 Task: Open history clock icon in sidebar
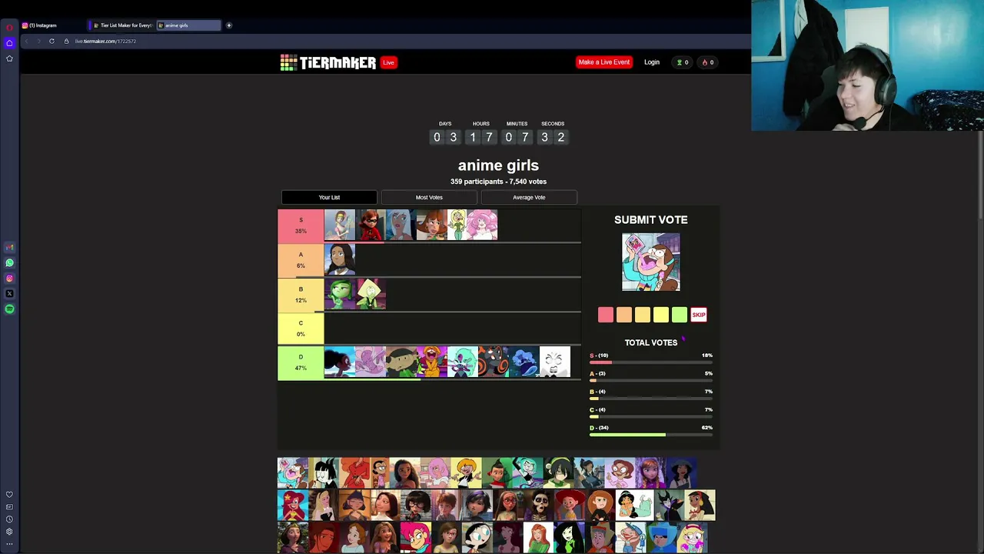tap(9, 519)
